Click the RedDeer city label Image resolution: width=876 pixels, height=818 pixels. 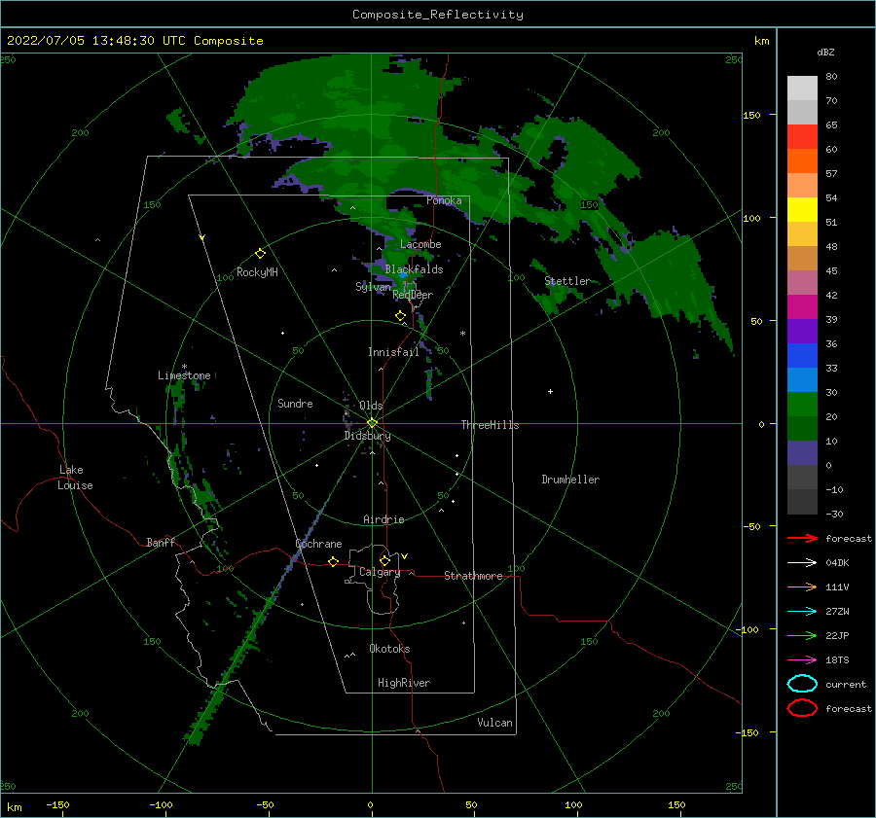(413, 295)
